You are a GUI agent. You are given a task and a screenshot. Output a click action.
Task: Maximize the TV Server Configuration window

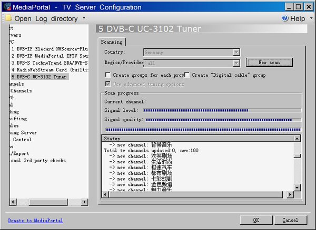tap(299, 7)
